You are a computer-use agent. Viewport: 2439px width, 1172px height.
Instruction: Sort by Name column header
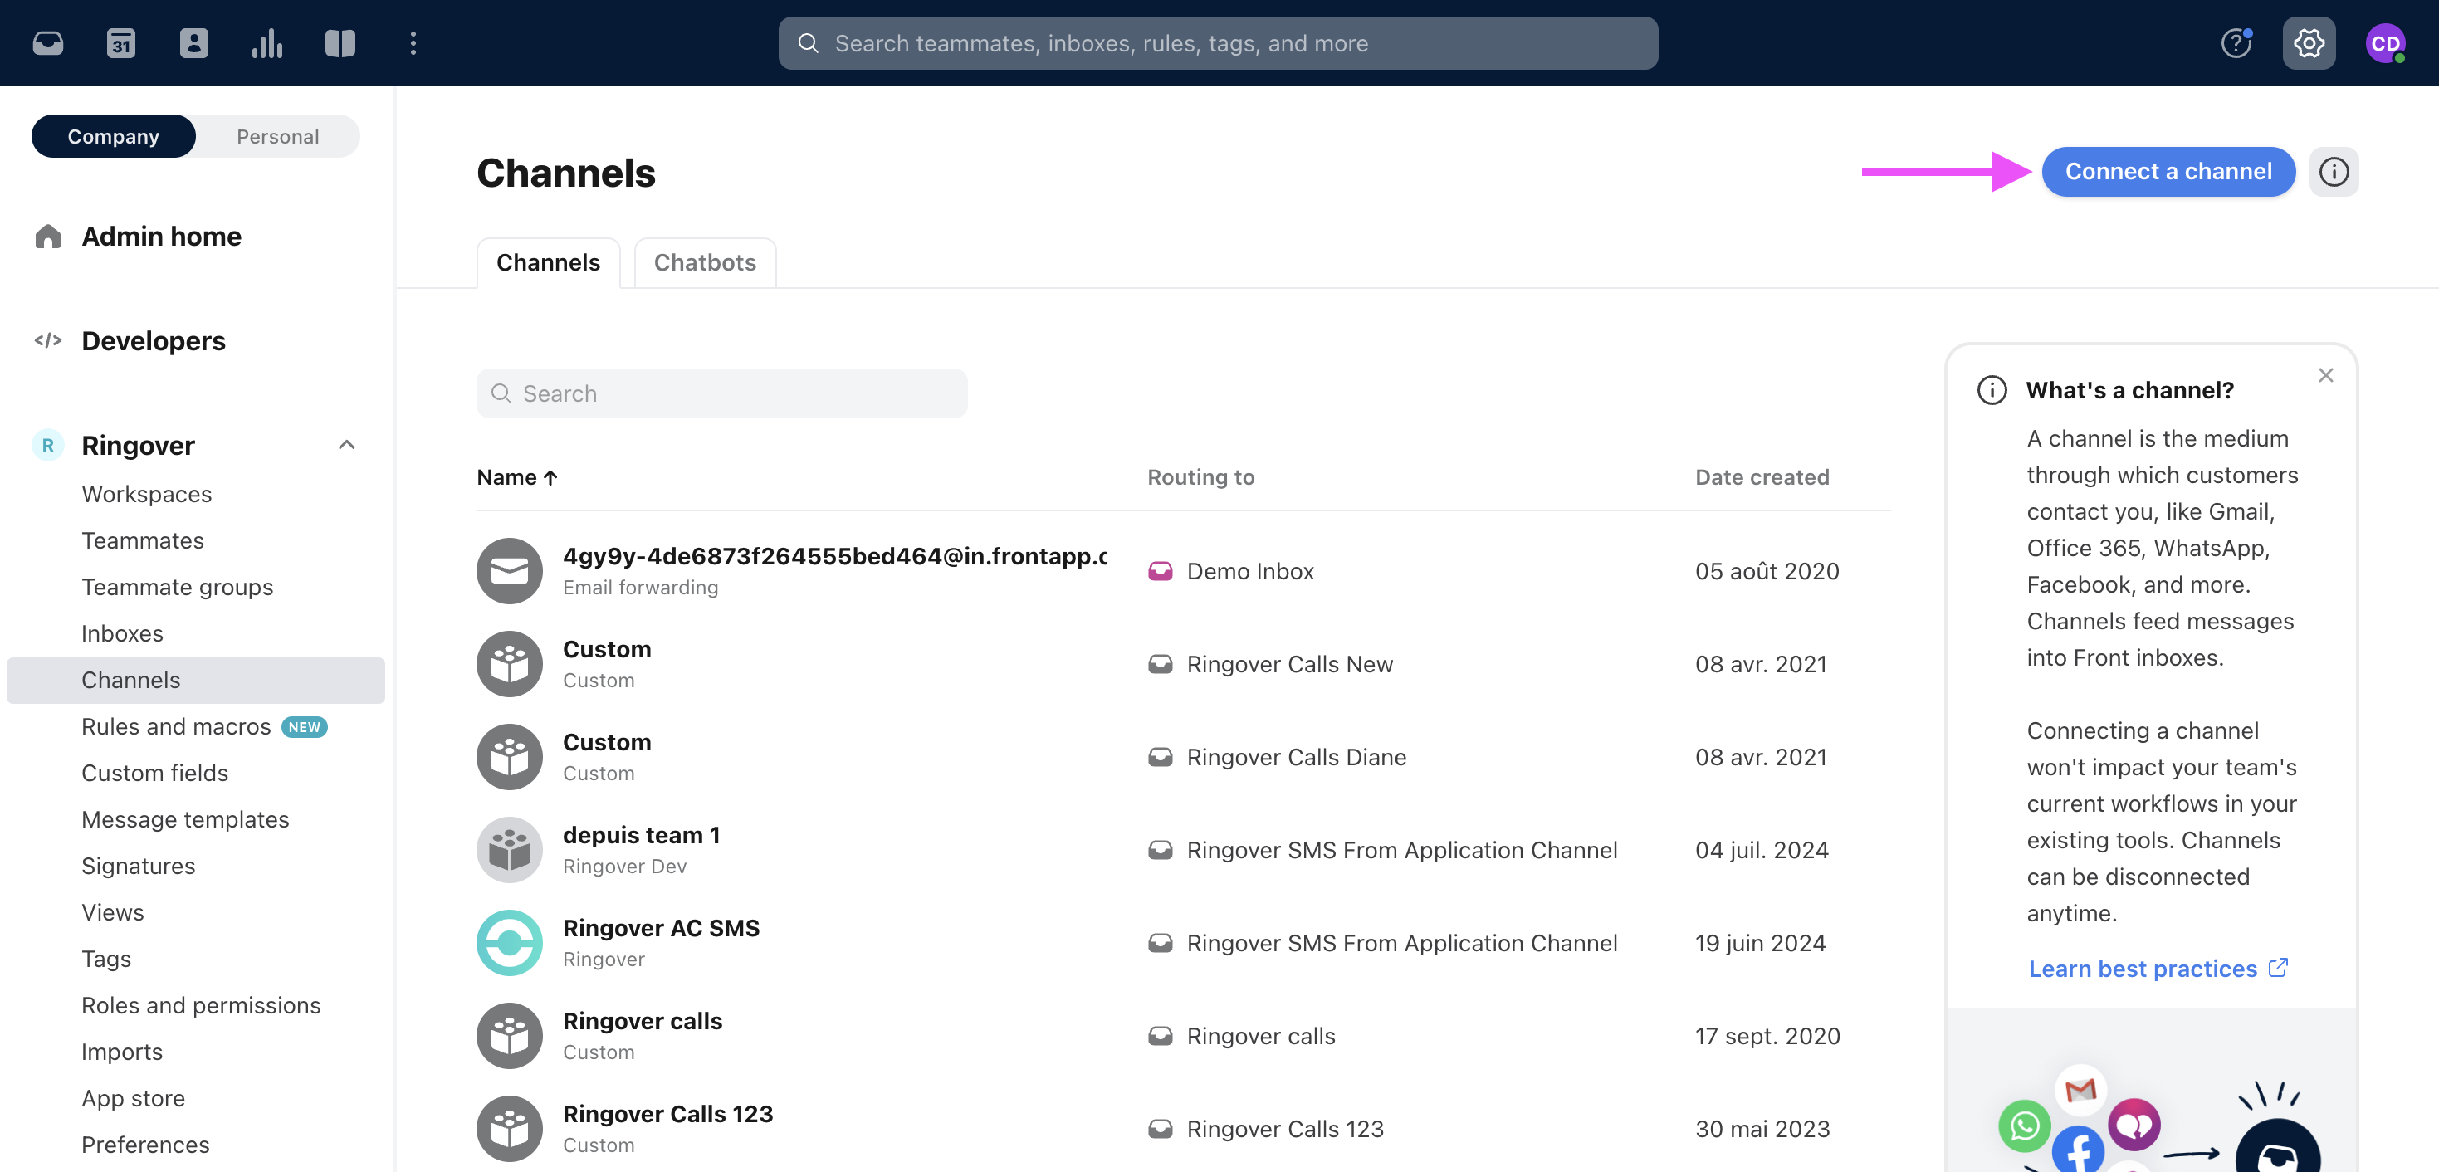[517, 477]
